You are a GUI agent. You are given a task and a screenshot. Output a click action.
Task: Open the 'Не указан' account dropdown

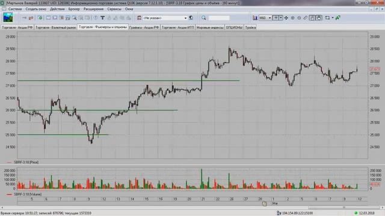pyautogui.click(x=185, y=18)
